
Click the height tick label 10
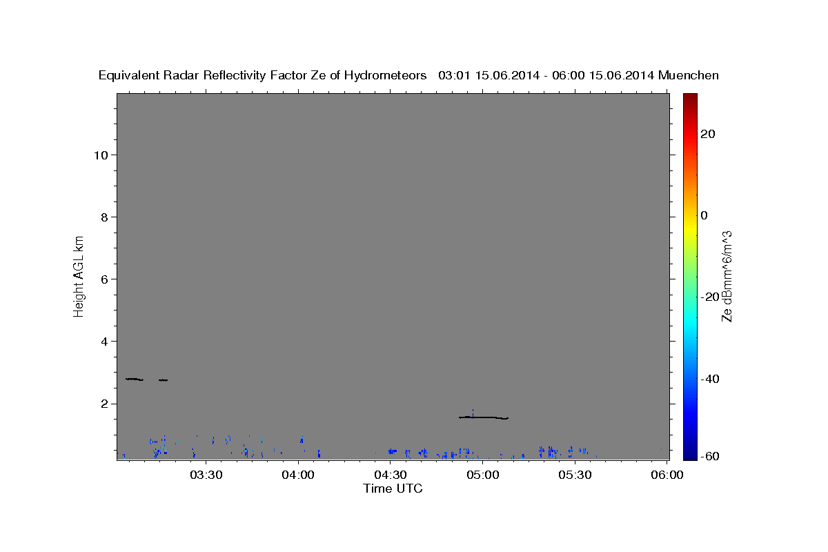click(101, 155)
